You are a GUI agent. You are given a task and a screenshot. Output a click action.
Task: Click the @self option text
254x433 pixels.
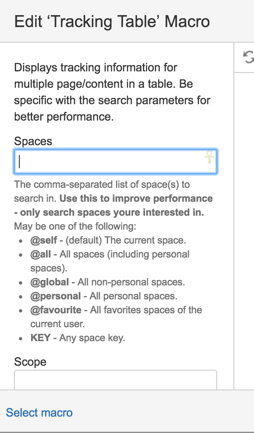(44, 240)
